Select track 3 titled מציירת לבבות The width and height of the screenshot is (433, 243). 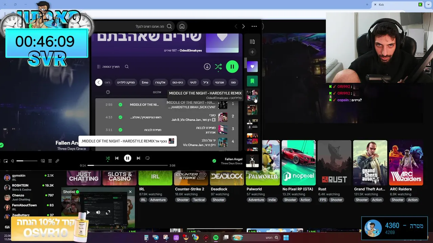206,128
